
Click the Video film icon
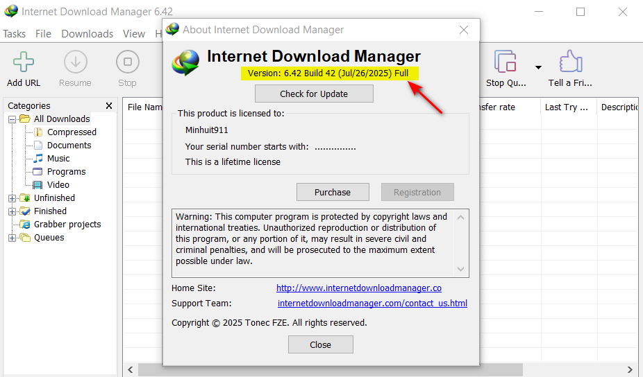37,184
